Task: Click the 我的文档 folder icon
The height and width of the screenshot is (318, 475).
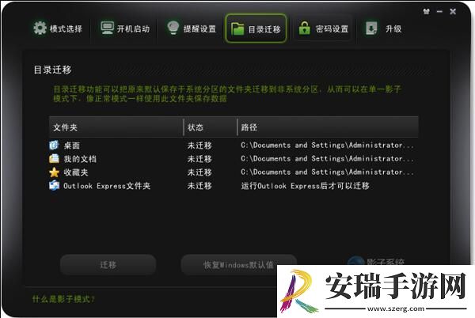Action: [x=54, y=158]
